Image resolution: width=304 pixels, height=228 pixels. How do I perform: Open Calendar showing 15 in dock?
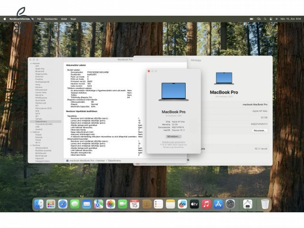pyautogui.click(x=134, y=204)
